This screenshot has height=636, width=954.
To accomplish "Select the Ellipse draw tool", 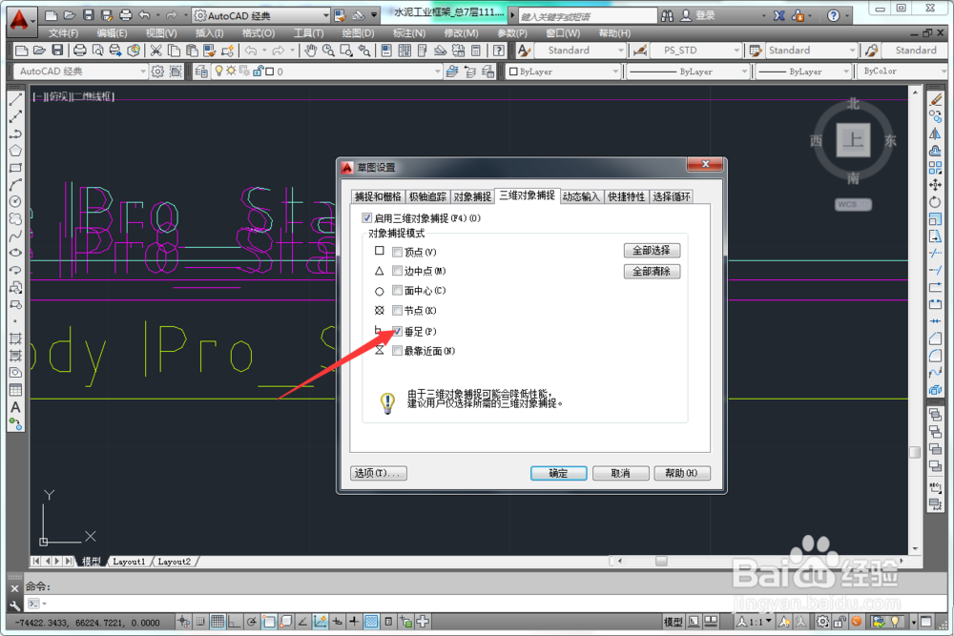I will tap(16, 253).
